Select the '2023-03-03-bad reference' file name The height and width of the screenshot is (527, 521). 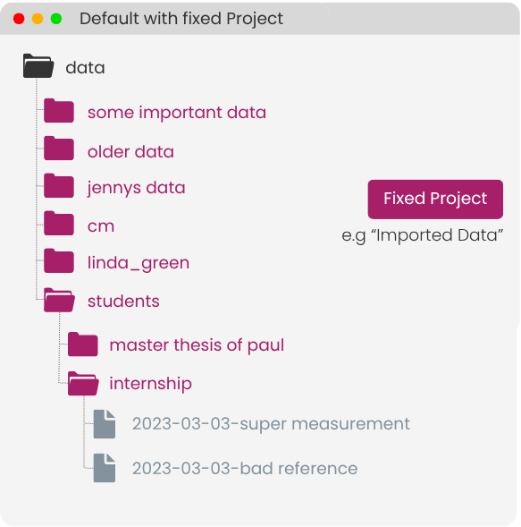(245, 468)
